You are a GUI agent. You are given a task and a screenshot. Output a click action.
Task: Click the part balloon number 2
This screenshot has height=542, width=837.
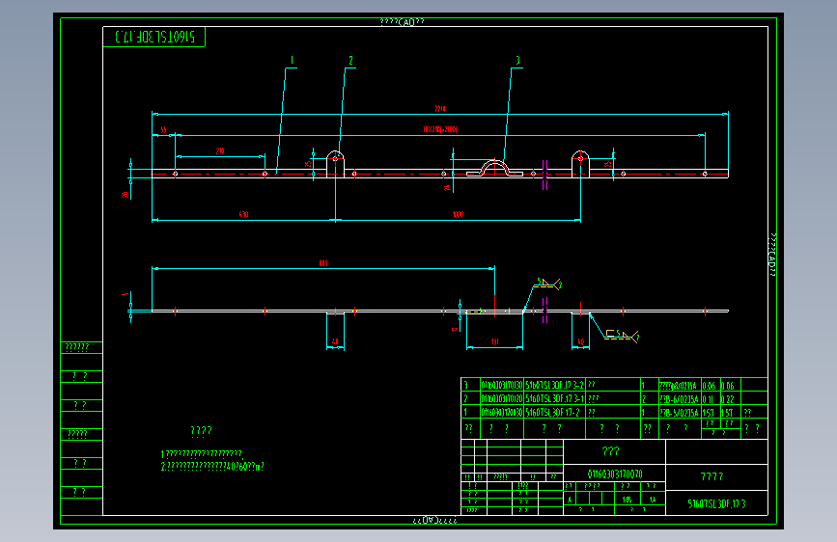tap(350, 61)
